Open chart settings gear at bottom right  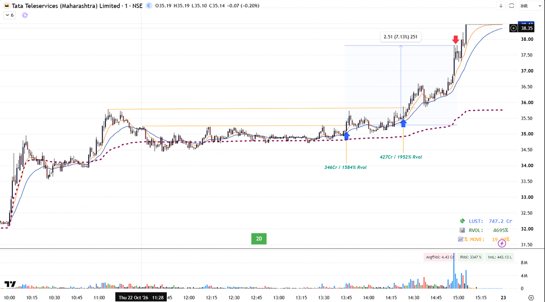530,297
